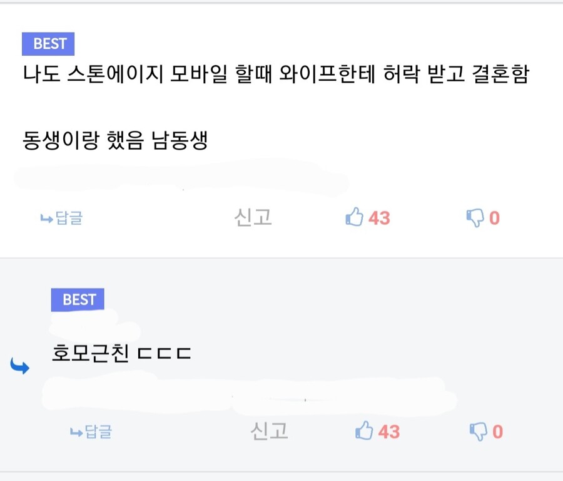Click the BEST badge on the reply comment

pyautogui.click(x=78, y=300)
